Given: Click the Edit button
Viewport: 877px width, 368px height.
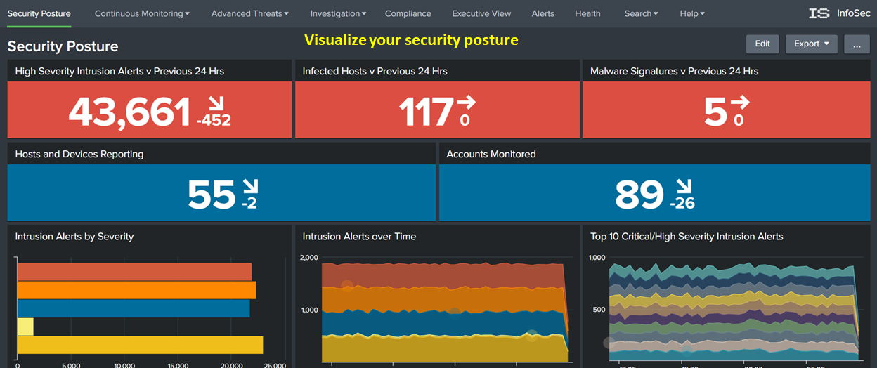Looking at the screenshot, I should click(762, 44).
